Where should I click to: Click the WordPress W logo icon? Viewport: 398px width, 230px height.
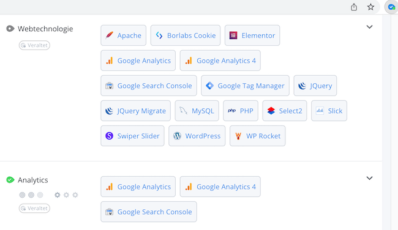(x=177, y=136)
